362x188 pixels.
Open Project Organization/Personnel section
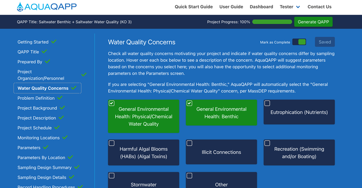pyautogui.click(x=41, y=75)
